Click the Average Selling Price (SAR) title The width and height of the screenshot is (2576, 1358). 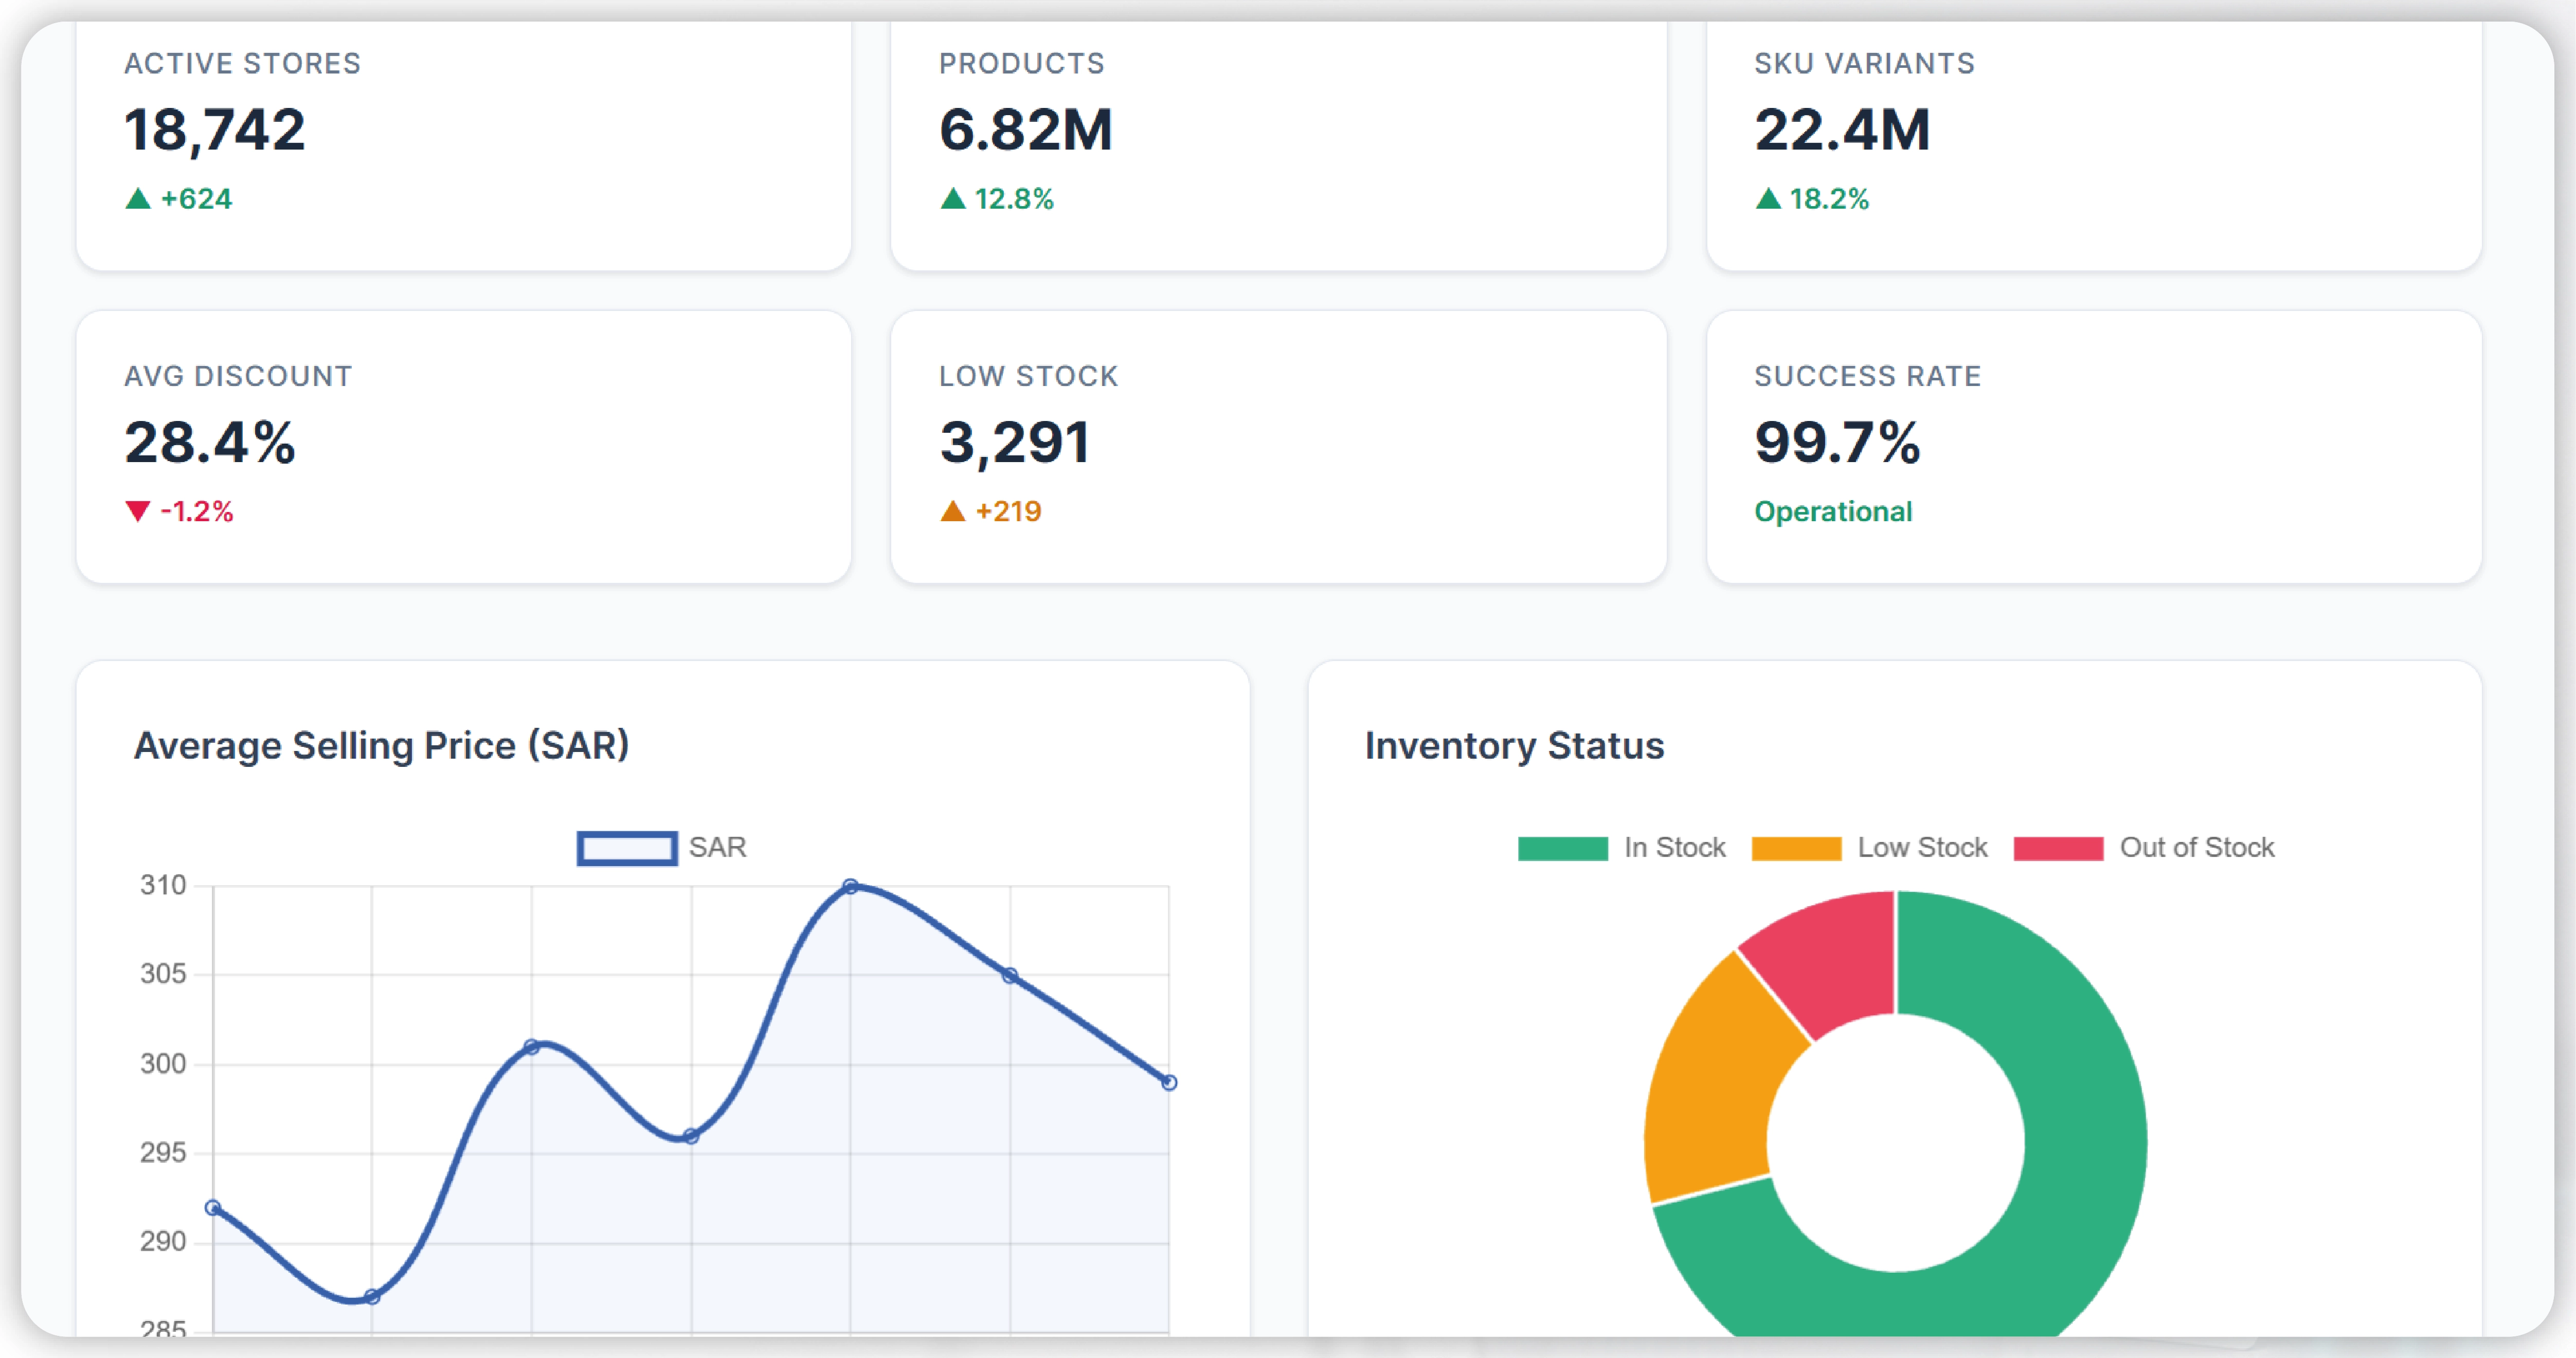coord(381,746)
